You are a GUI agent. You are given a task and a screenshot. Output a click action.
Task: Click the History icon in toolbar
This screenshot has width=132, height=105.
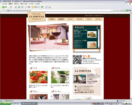[42, 7]
